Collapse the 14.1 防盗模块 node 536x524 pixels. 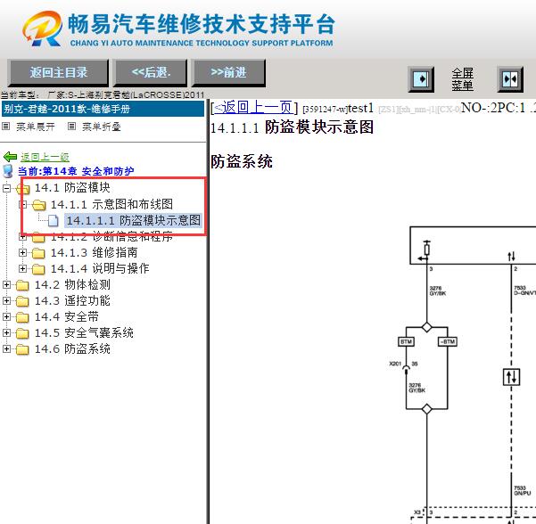coord(6,188)
